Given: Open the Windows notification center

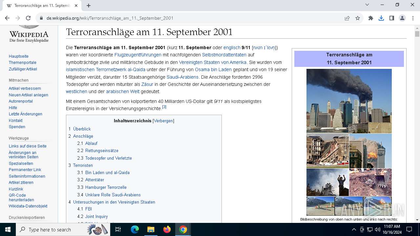Looking at the screenshot, I should (409, 229).
